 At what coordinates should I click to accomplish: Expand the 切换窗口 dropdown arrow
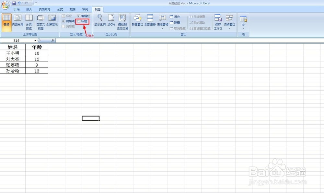(x=229, y=28)
